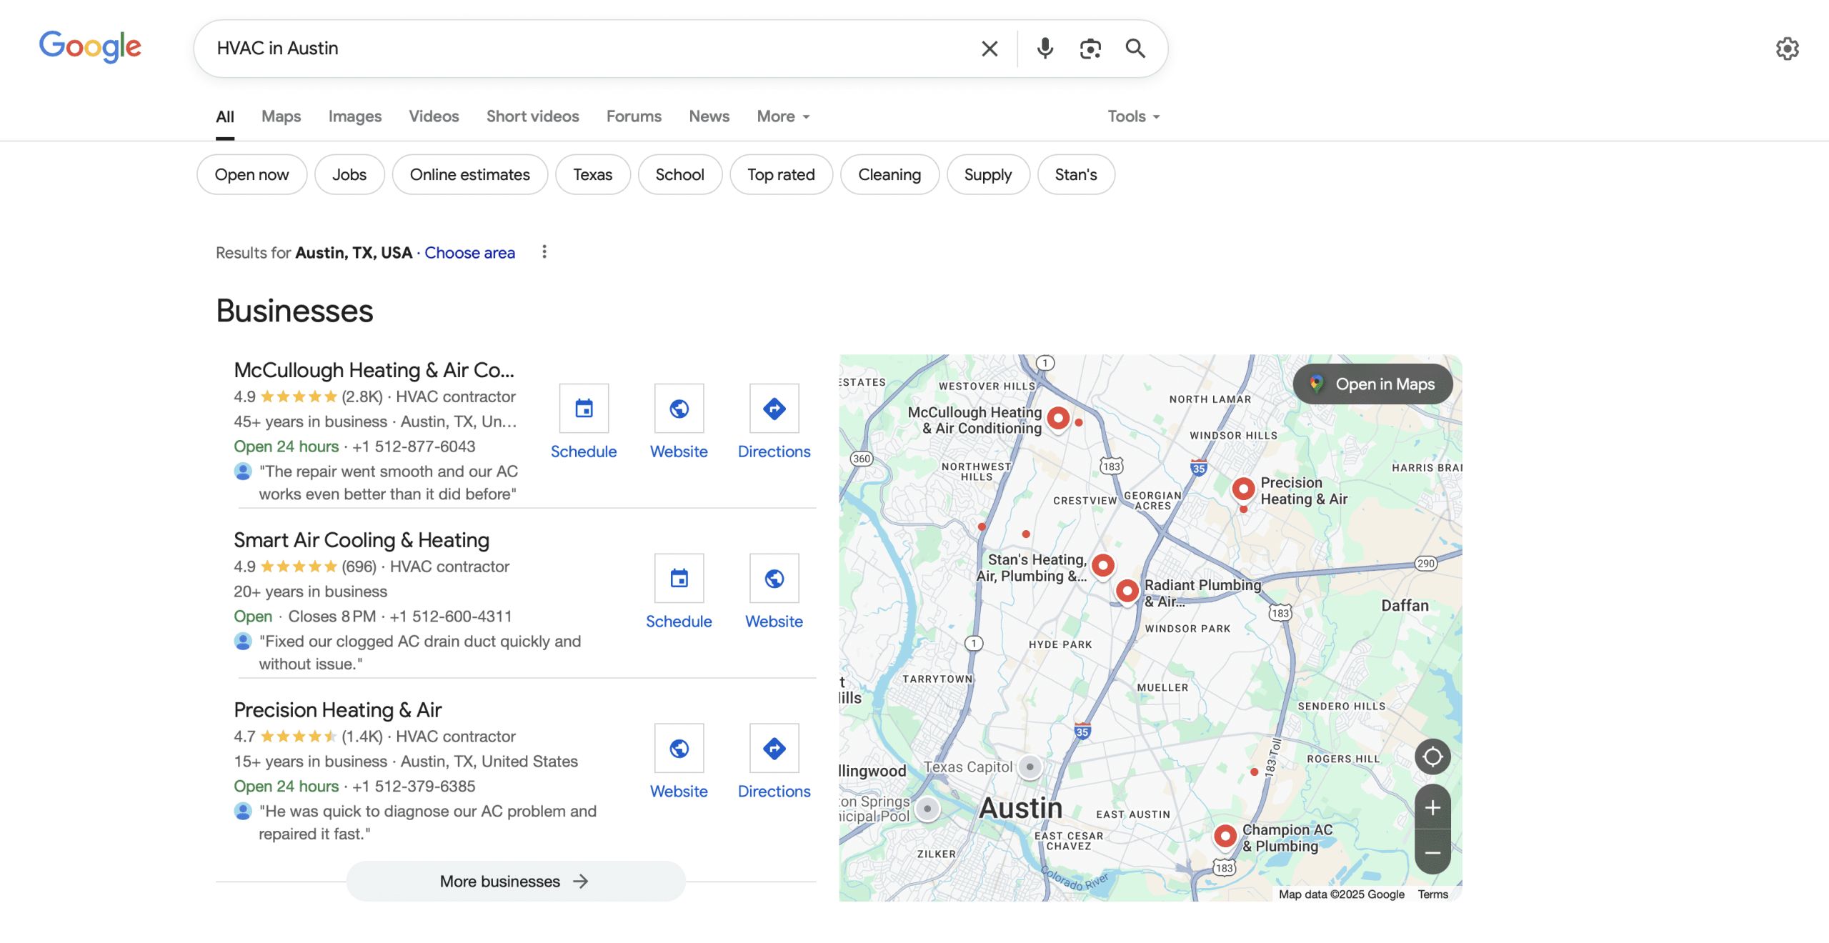Open Precision Heating & Air listing title
Screen dimensions: 1829x943
[338, 710]
